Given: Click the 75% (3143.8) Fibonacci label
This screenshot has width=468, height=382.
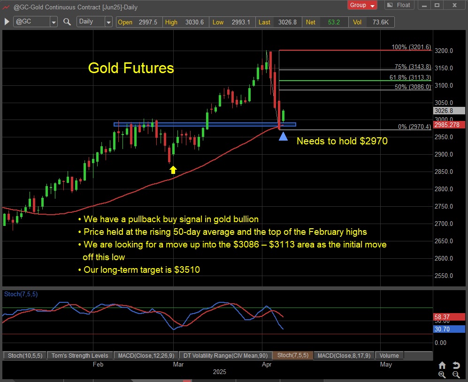Looking at the screenshot, I should 413,67.
